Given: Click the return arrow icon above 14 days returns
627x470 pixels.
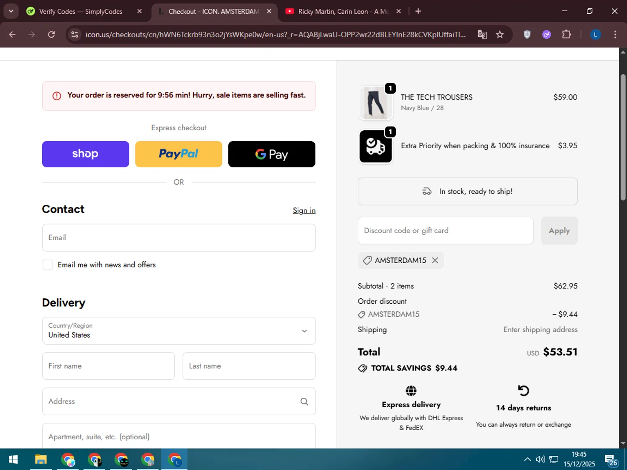Looking at the screenshot, I should pos(523,391).
